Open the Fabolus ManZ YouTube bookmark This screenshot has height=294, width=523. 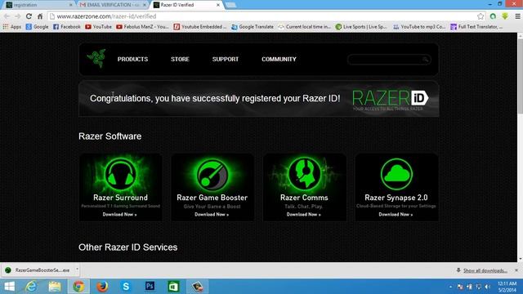tap(142, 27)
